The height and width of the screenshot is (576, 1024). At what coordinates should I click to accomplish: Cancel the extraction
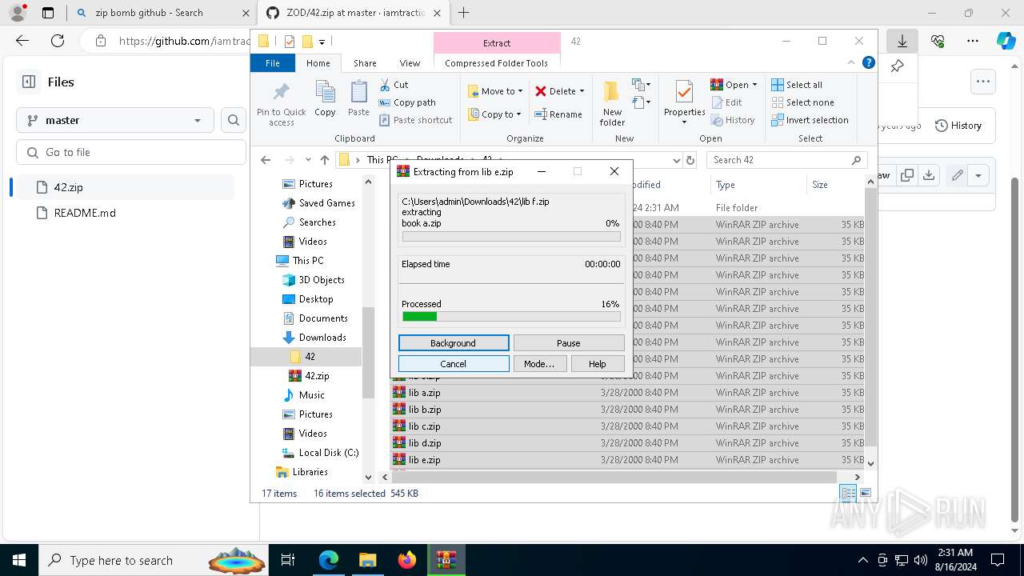point(454,364)
